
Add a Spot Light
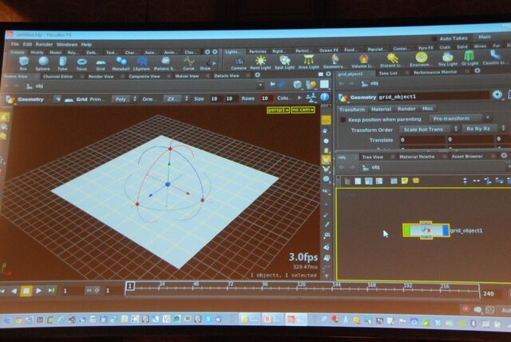pyautogui.click(x=284, y=62)
